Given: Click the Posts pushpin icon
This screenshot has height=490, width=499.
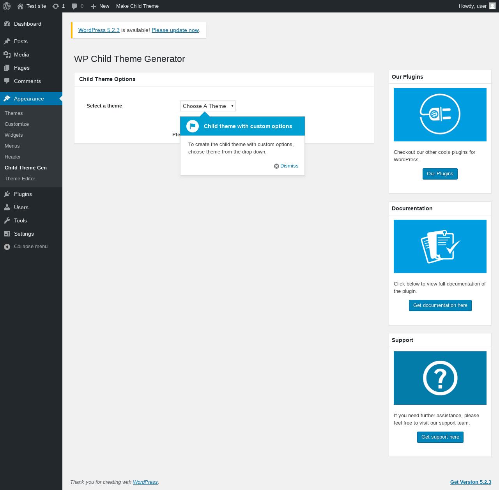Looking at the screenshot, I should (x=7, y=41).
